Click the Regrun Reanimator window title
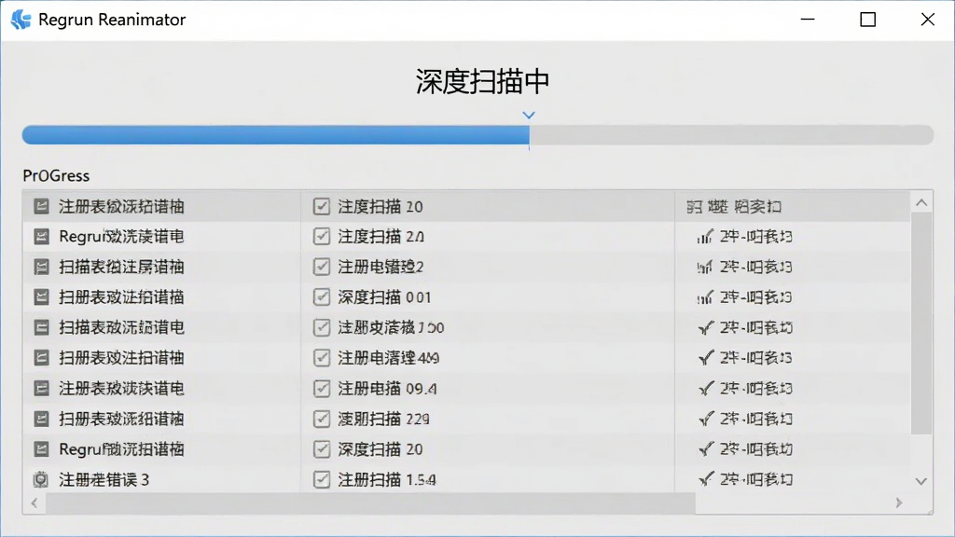The height and width of the screenshot is (537, 955). [112, 20]
